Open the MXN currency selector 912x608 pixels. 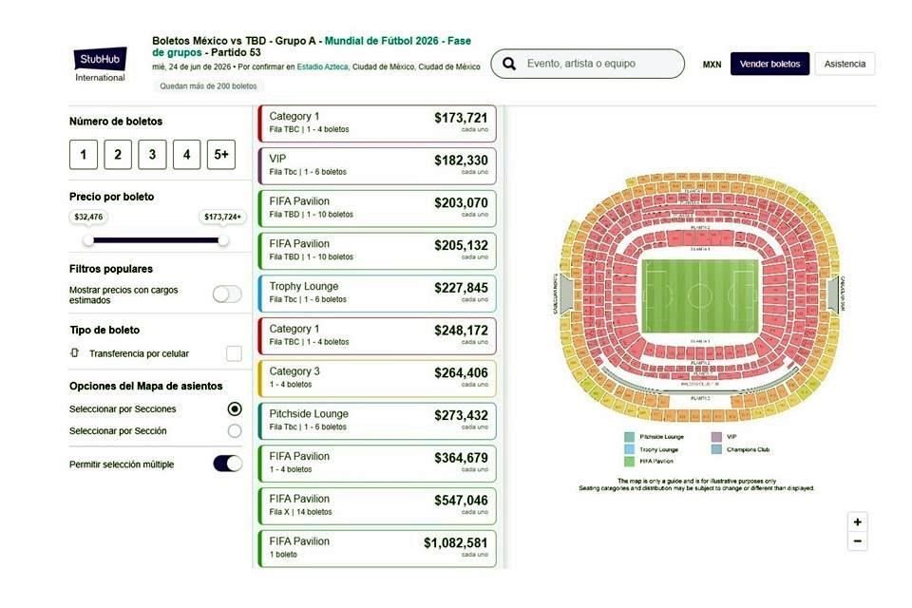click(712, 65)
